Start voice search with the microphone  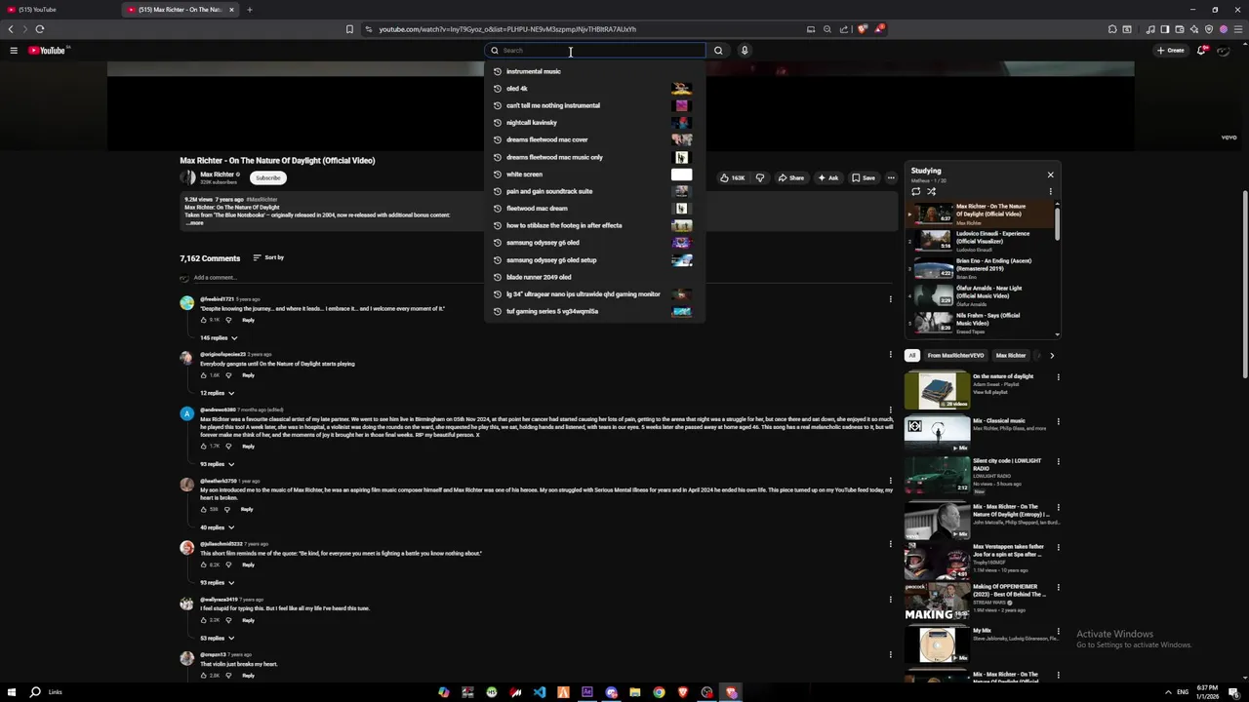pos(745,51)
